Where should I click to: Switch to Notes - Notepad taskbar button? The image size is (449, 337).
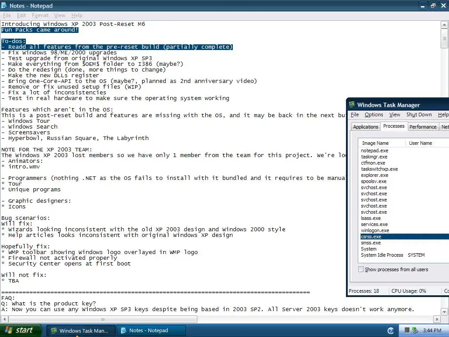[x=151, y=331]
